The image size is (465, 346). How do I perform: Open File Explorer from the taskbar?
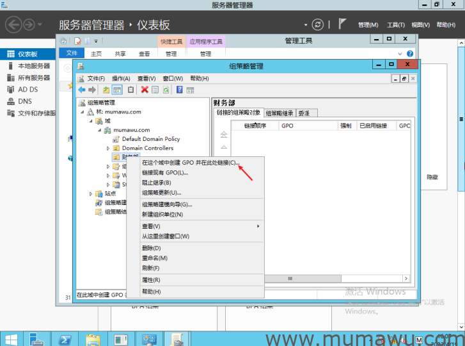point(93,339)
